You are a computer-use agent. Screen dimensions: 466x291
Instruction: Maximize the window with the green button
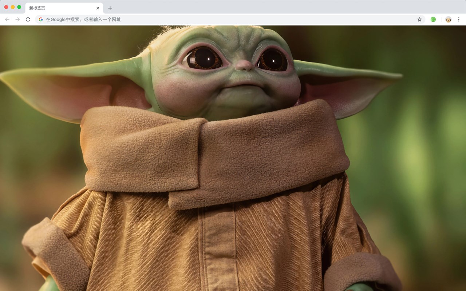(19, 7)
